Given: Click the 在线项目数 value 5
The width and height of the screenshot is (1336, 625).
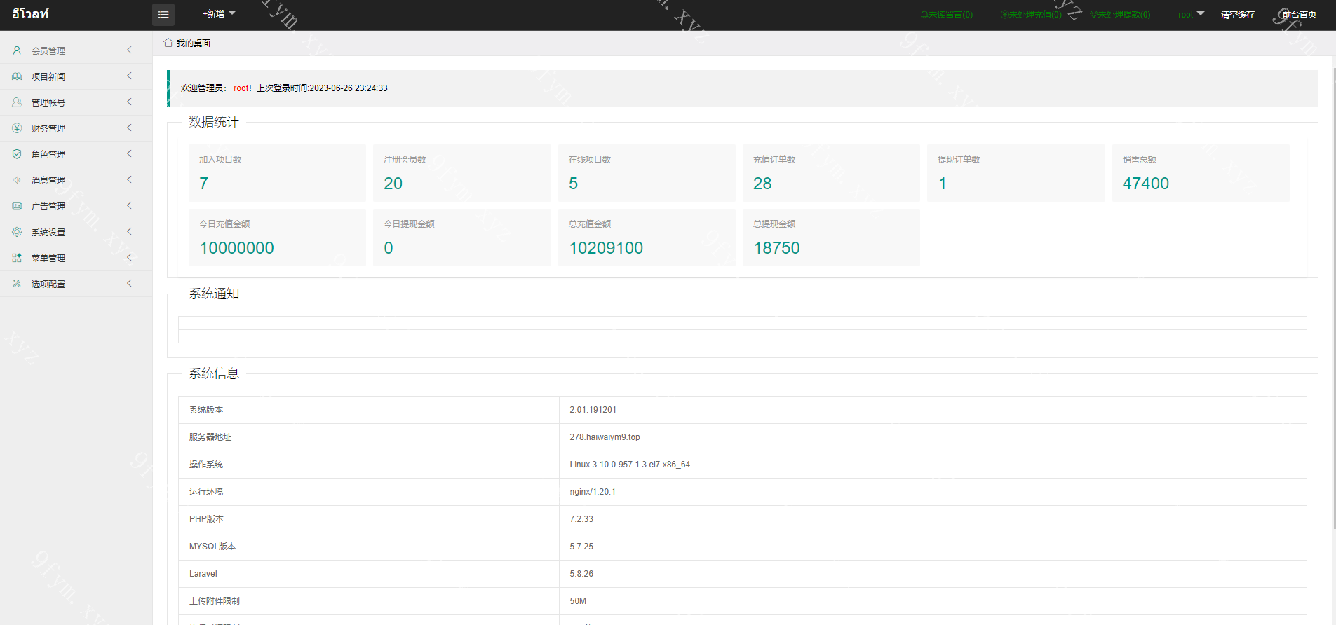Looking at the screenshot, I should coord(573,184).
